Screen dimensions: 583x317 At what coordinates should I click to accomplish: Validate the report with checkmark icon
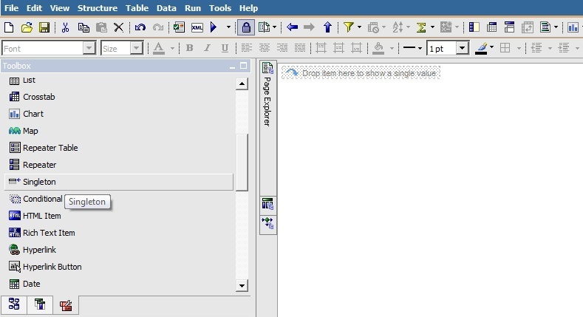pos(179,27)
